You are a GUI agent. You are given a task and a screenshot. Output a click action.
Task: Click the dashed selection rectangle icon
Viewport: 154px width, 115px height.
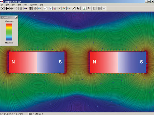click(94, 9)
